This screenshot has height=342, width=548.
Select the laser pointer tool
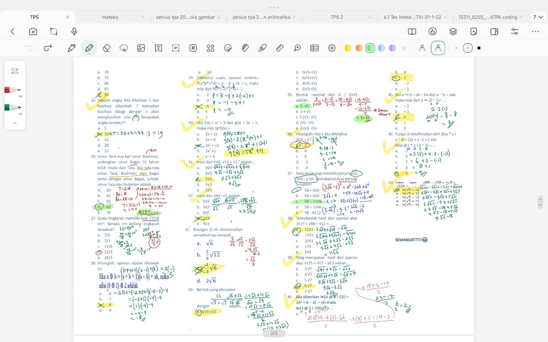pos(262,48)
